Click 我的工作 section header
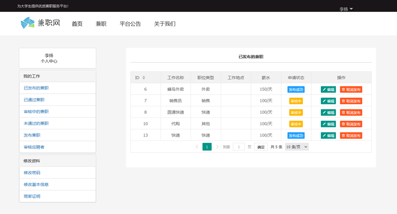The height and width of the screenshot is (214, 397). point(58,76)
